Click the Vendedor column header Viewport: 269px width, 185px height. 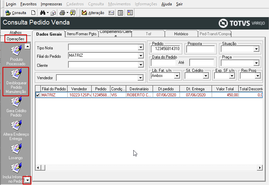pos(79,89)
